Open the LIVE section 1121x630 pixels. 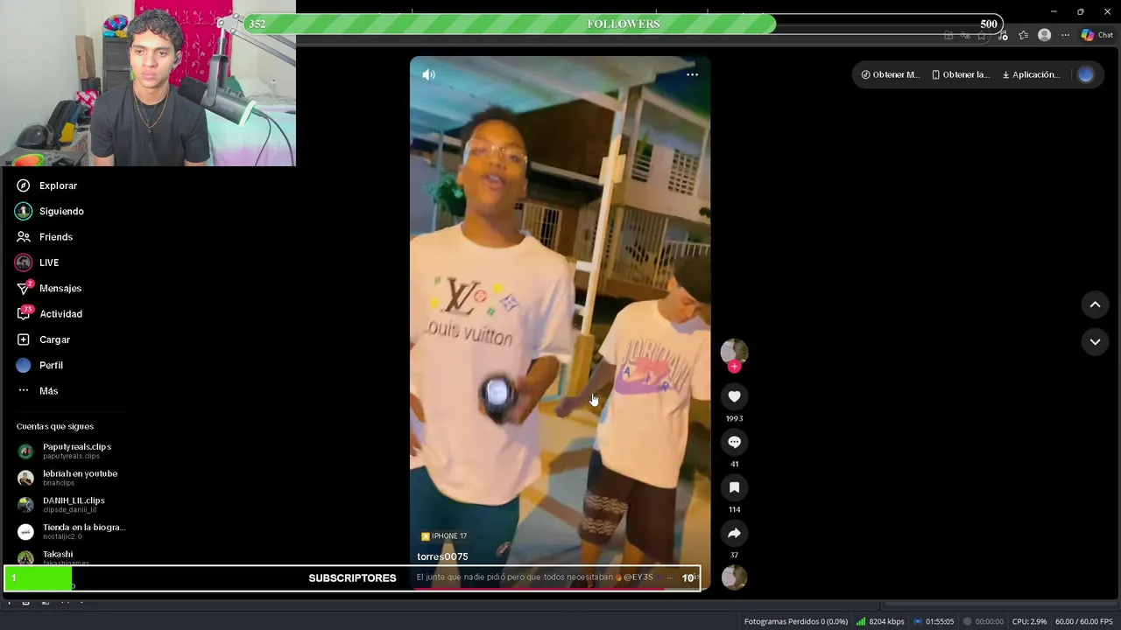[37, 262]
